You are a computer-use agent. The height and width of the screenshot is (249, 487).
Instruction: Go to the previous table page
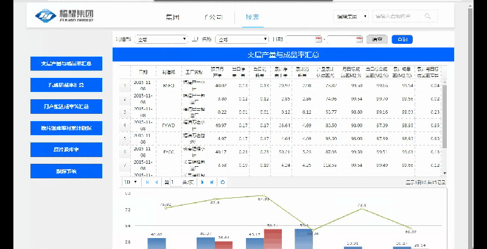coord(156,182)
